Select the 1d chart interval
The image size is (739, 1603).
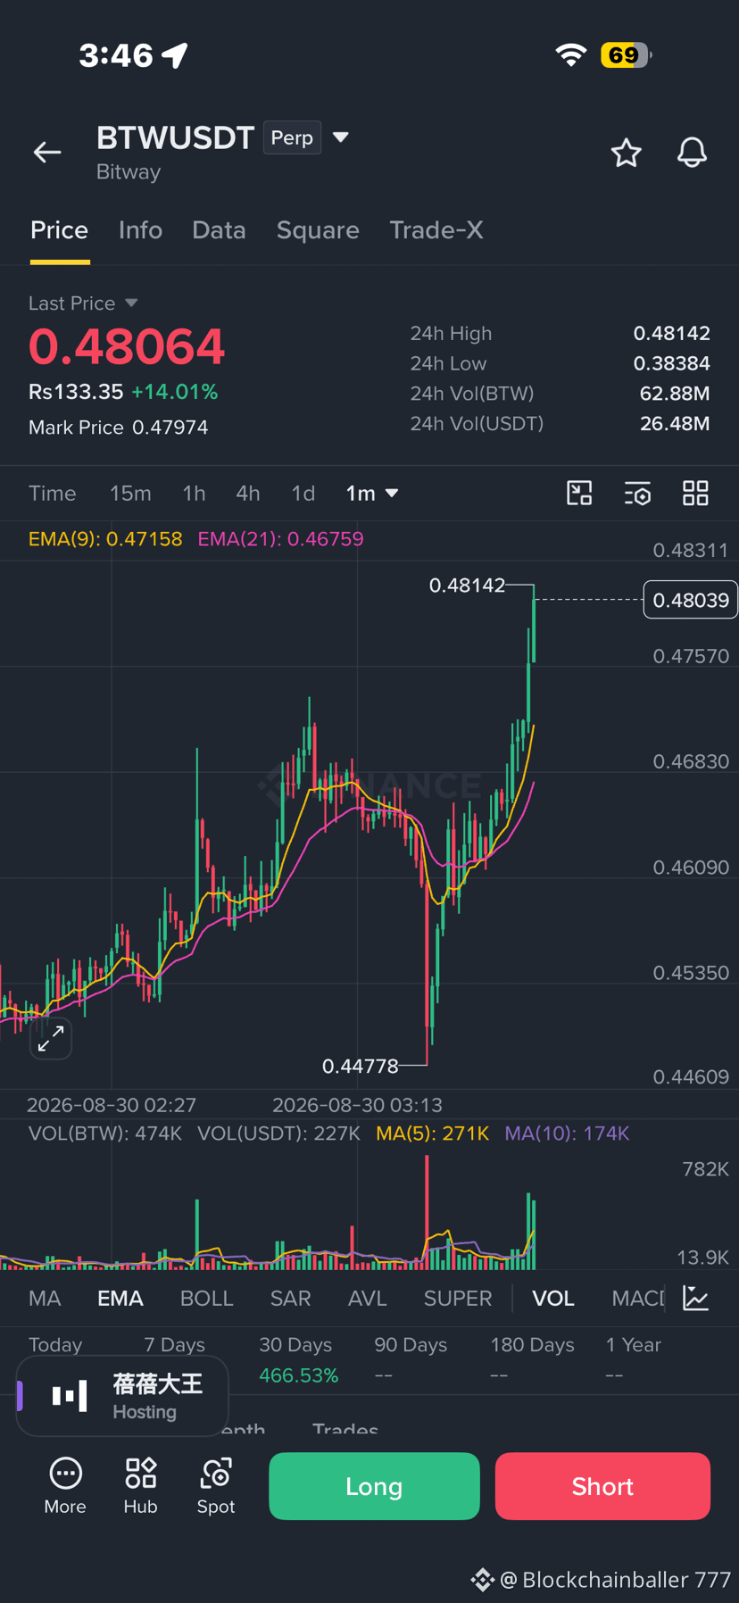click(303, 493)
